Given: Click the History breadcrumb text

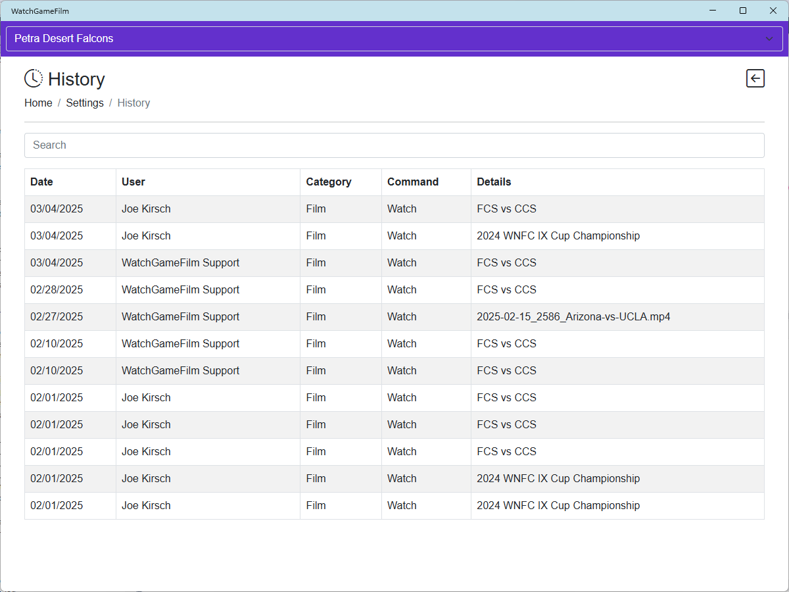Looking at the screenshot, I should pos(133,103).
